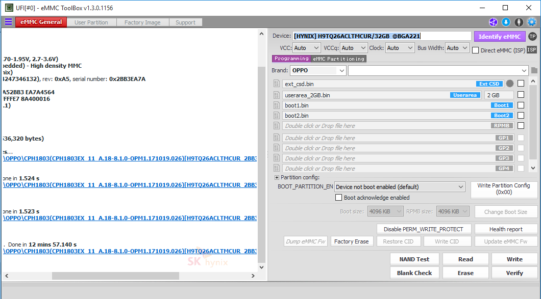Screen dimensions: 541x299
Task: Click file icon for boot1.bin row
Action: 276,105
